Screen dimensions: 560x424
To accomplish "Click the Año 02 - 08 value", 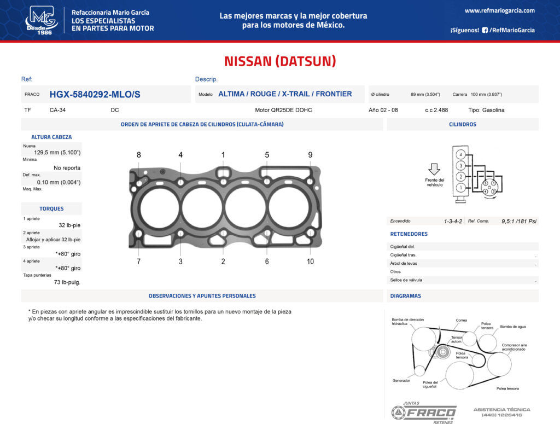I will [x=383, y=110].
